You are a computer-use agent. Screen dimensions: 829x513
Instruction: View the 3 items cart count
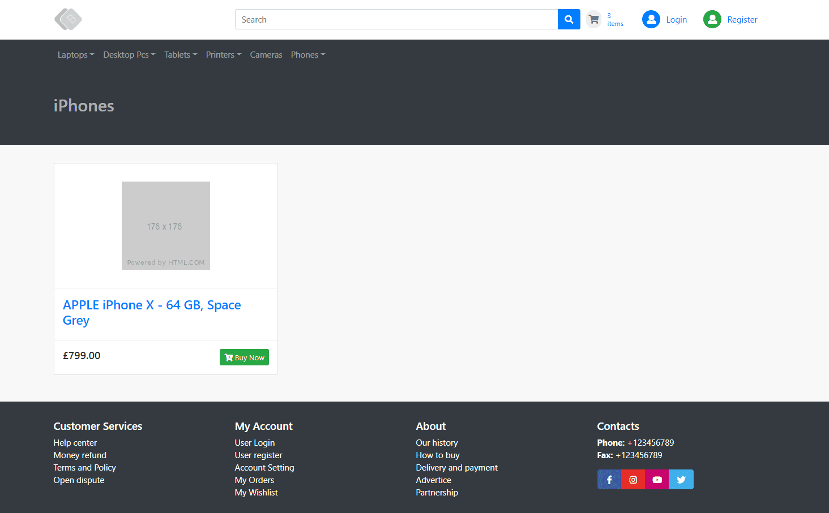click(x=615, y=20)
